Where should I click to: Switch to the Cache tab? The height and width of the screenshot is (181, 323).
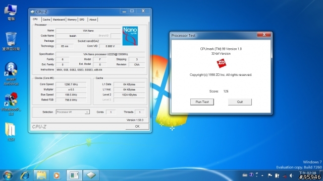coord(46,20)
